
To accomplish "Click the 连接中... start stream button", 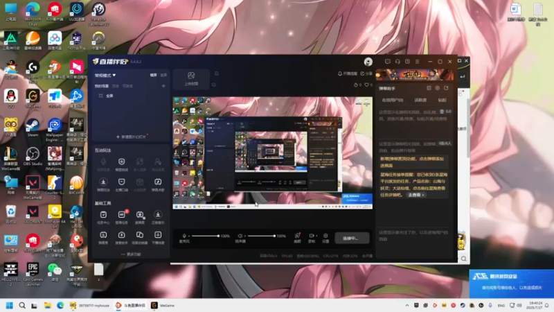I will (352, 239).
